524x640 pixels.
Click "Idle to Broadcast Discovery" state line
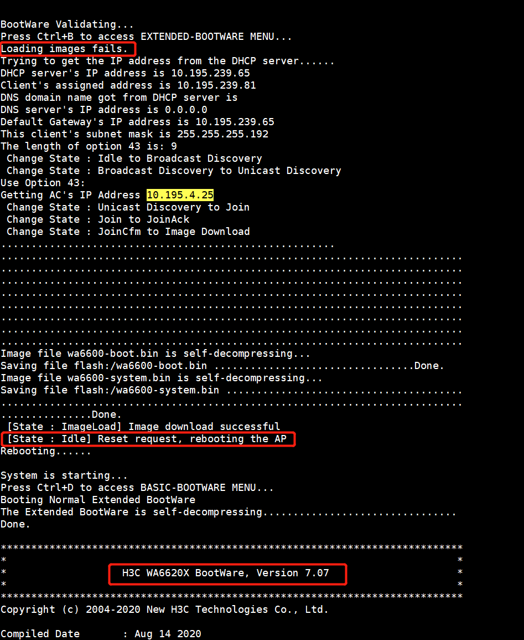coord(134,159)
